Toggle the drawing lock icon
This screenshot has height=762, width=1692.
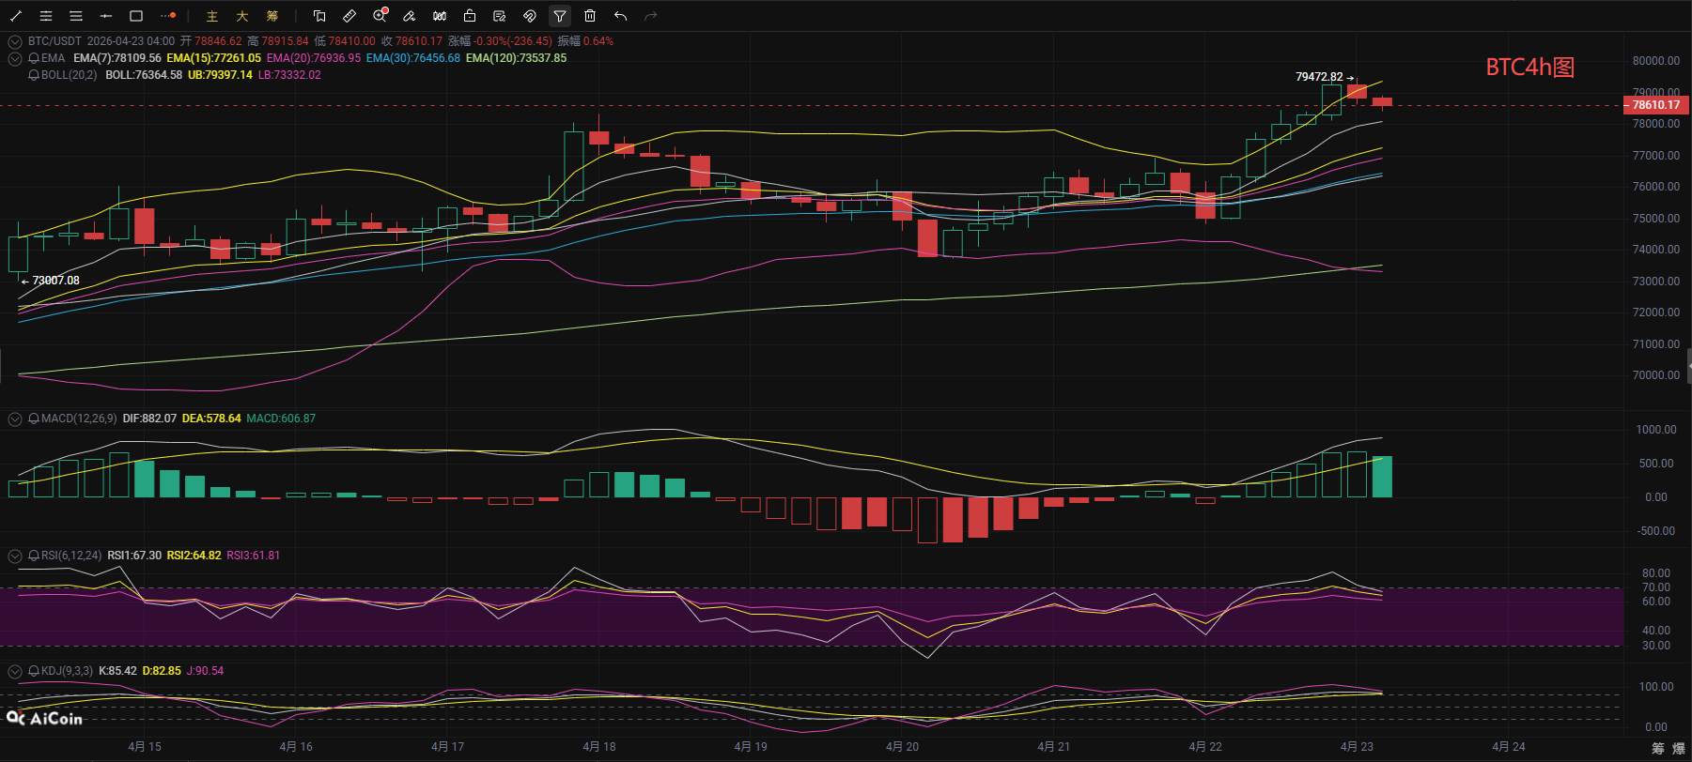[x=470, y=16]
